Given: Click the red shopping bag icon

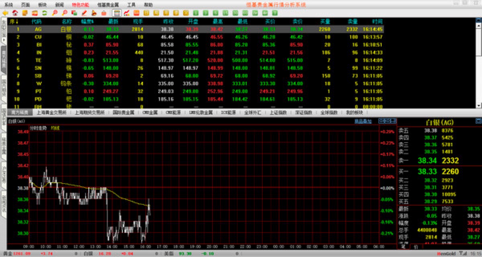Looking at the screenshot, I should click(104, 13).
